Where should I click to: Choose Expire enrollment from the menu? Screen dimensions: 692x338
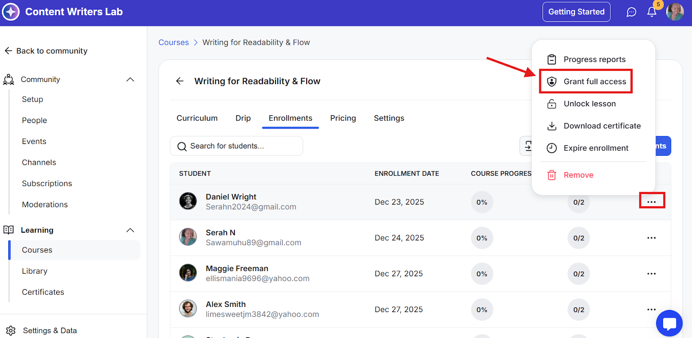tap(596, 148)
